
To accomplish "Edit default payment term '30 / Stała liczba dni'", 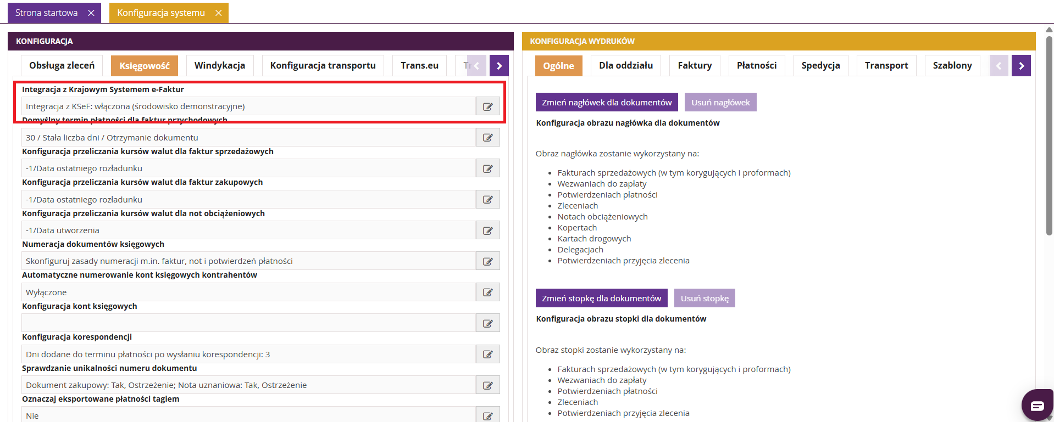I will pyautogui.click(x=487, y=137).
